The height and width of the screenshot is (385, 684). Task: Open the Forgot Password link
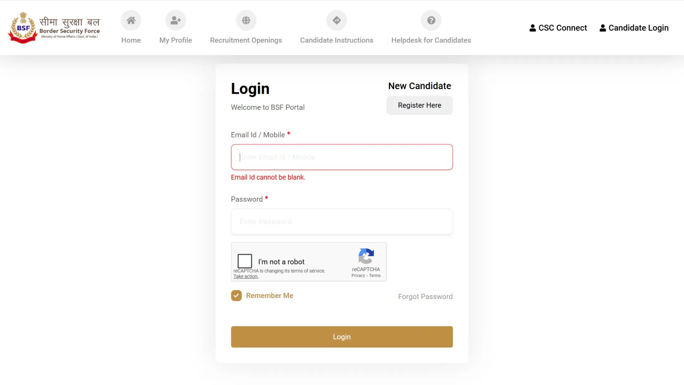[425, 297]
